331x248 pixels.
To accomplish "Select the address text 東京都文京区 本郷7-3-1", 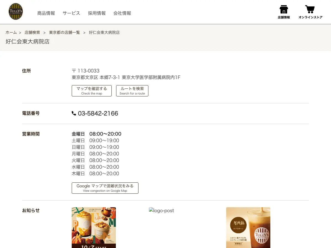I will coord(96,77).
